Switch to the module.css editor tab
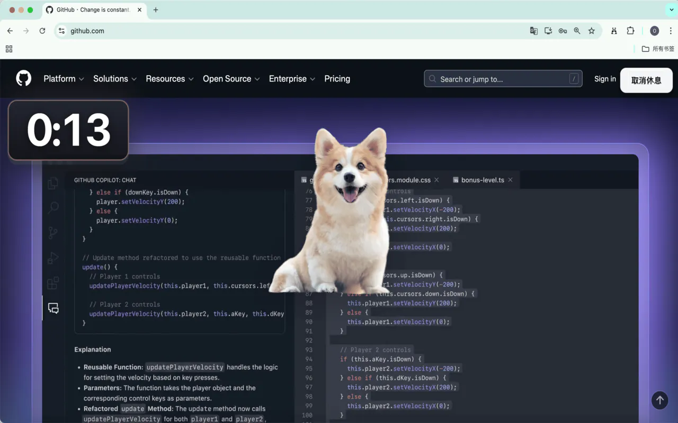 [411, 180]
